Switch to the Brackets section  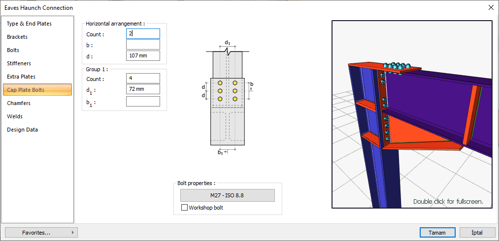17,37
